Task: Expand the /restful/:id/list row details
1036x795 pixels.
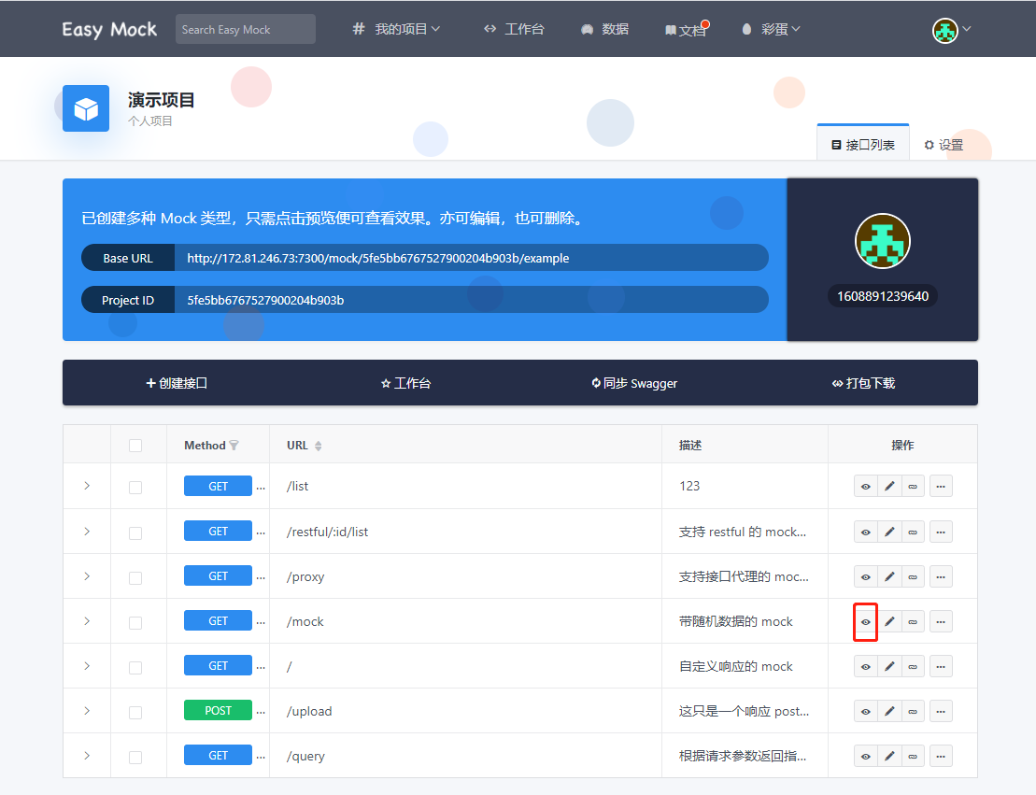Action: coord(87,532)
